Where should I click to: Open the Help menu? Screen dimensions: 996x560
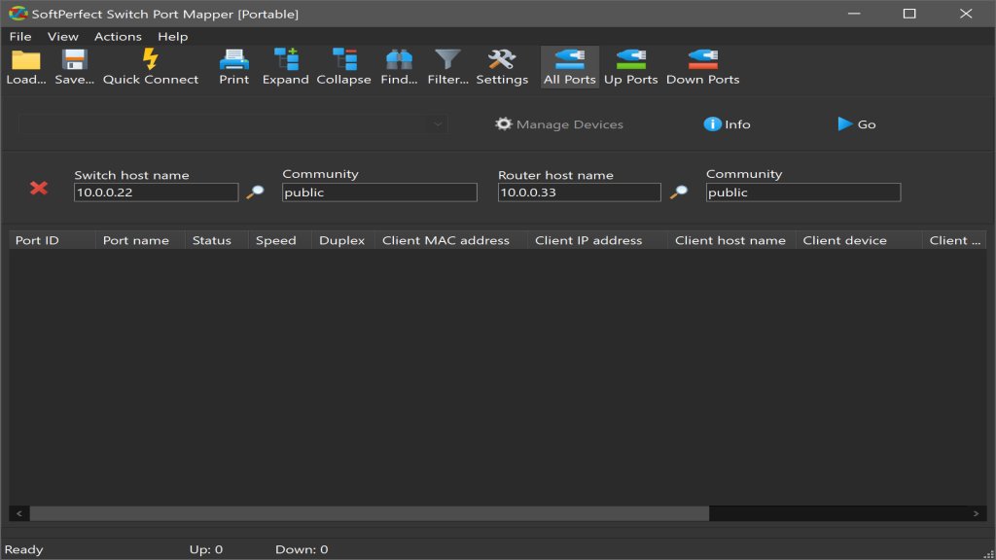click(x=173, y=37)
